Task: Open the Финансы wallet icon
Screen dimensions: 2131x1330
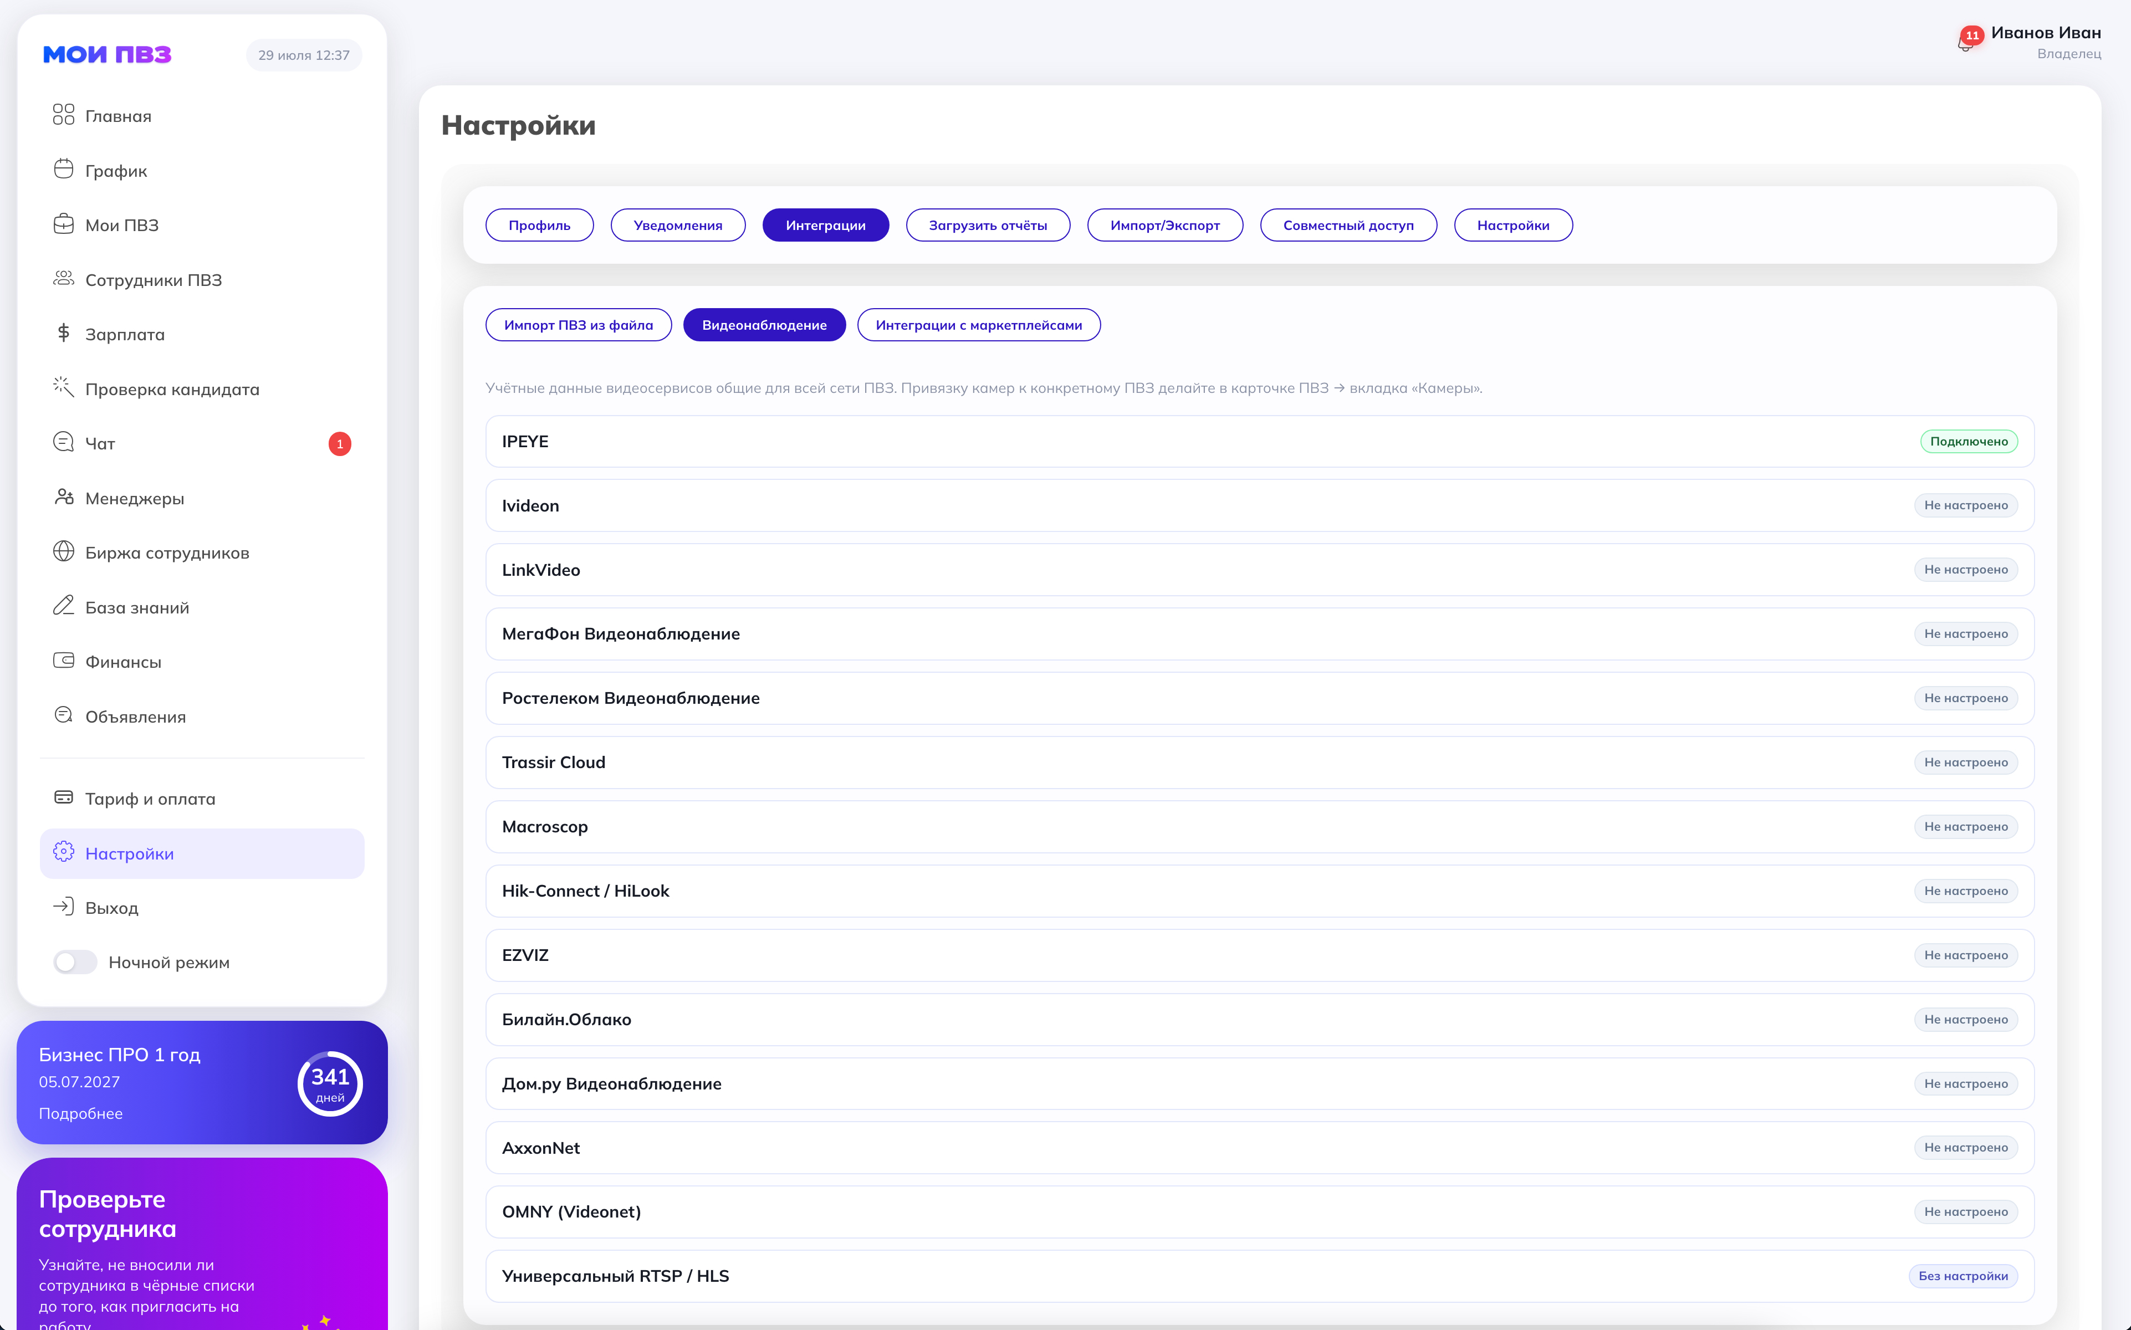Action: click(63, 661)
